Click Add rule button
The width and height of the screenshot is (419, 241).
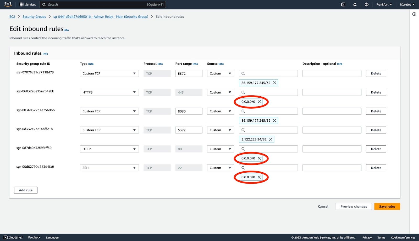click(26, 190)
